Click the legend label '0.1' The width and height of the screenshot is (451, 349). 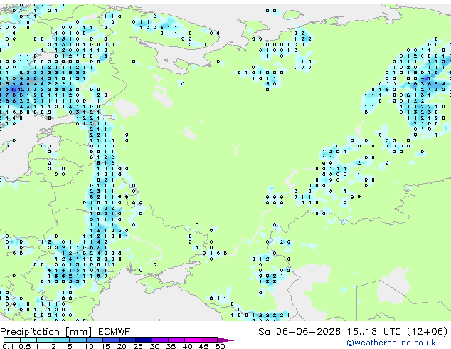pyautogui.click(x=8, y=346)
